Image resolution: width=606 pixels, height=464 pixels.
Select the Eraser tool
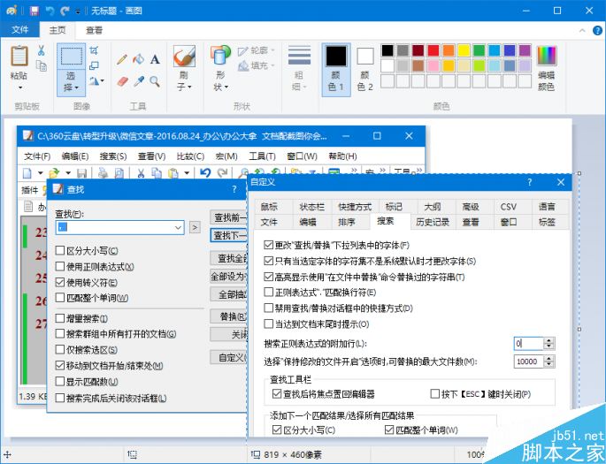tap(122, 81)
